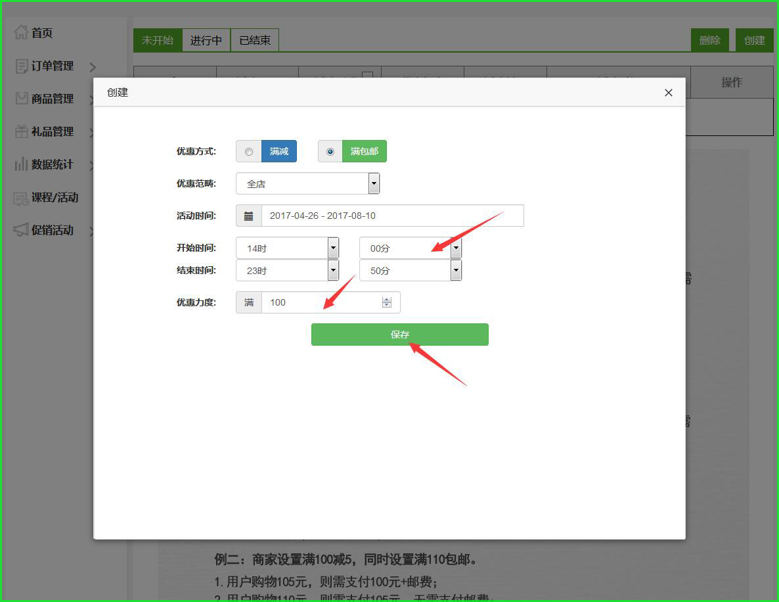Click the order management document icon
Viewport: 779px width, 602px height.
[x=21, y=66]
